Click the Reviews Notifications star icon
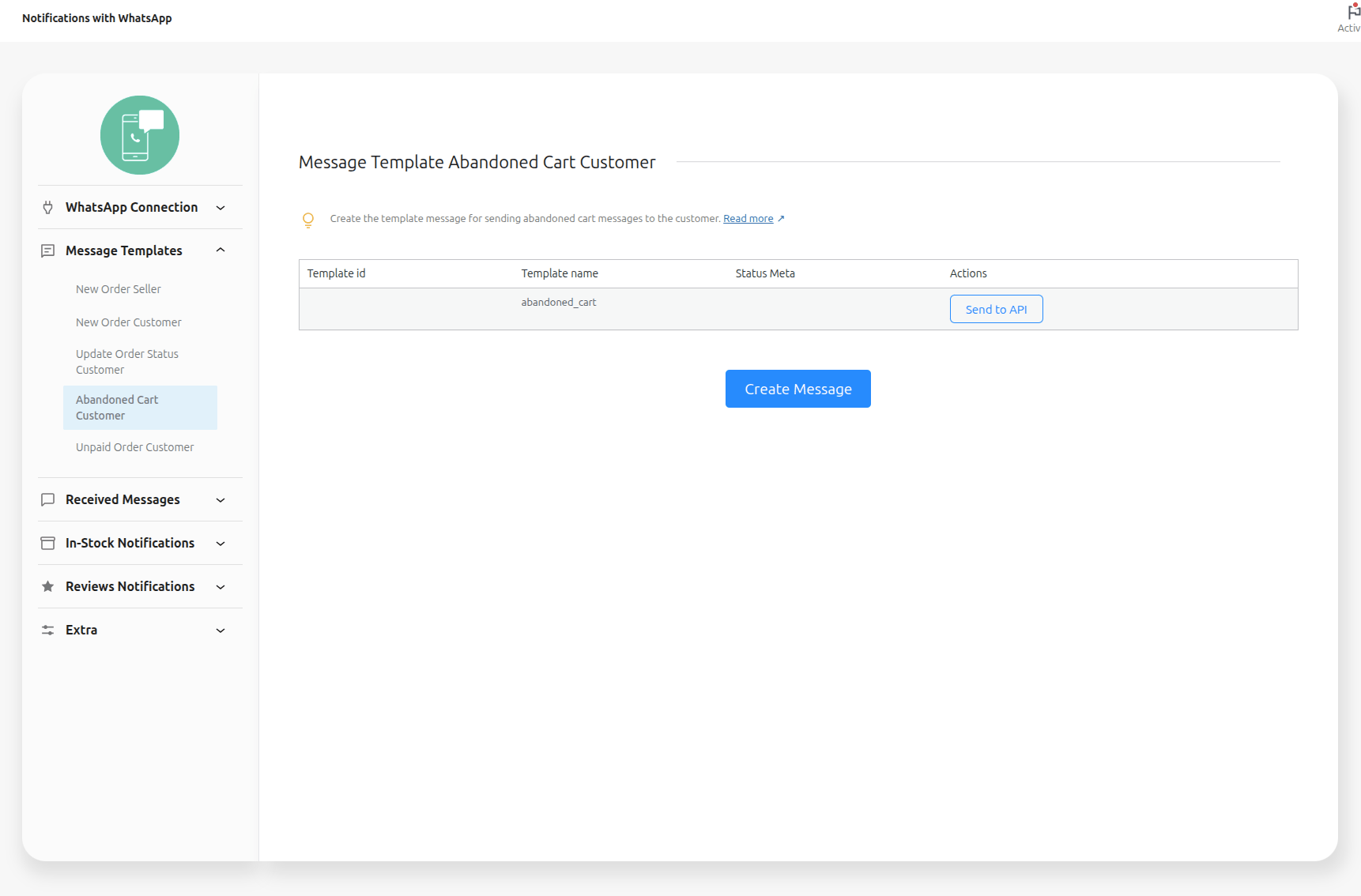Viewport: 1361px width, 896px height. [48, 586]
